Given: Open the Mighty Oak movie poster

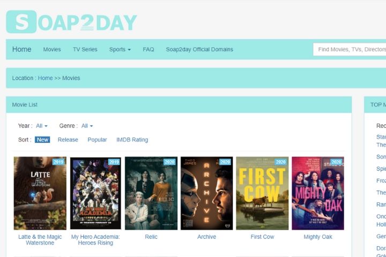Looking at the screenshot, I should [318, 193].
